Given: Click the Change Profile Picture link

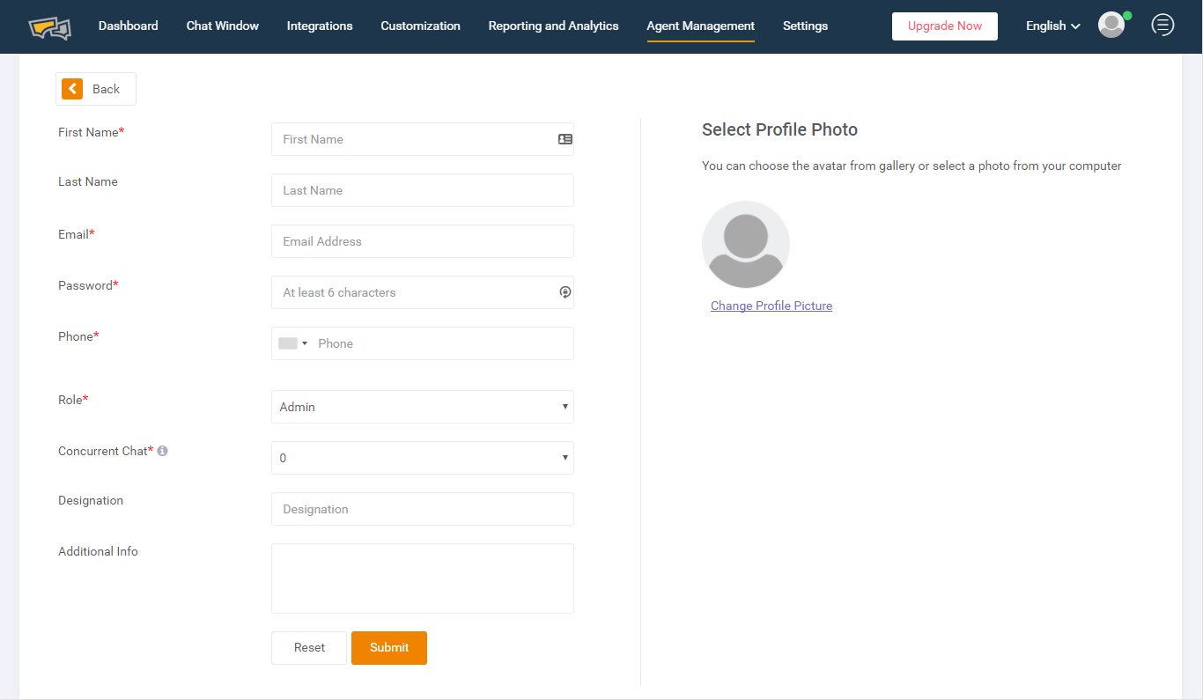Looking at the screenshot, I should [x=771, y=306].
